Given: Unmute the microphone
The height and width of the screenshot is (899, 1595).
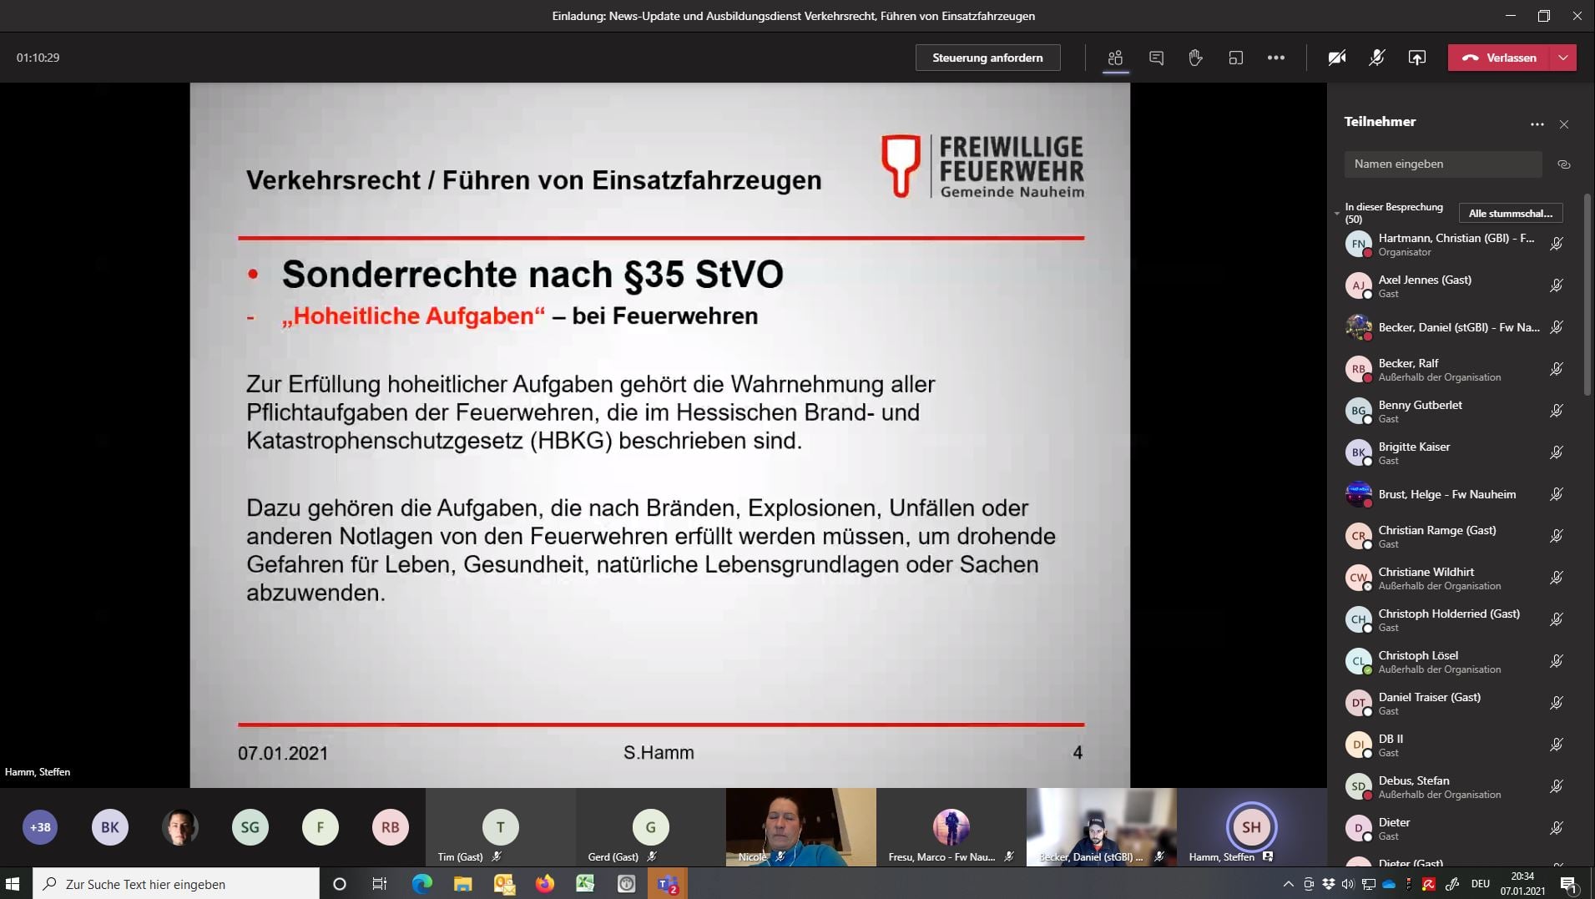Looking at the screenshot, I should [1376, 58].
